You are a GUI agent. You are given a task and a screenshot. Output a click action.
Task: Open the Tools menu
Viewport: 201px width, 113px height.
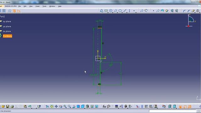(44, 6)
